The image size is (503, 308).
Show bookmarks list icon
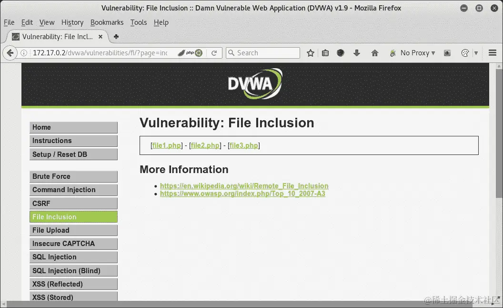[325, 53]
